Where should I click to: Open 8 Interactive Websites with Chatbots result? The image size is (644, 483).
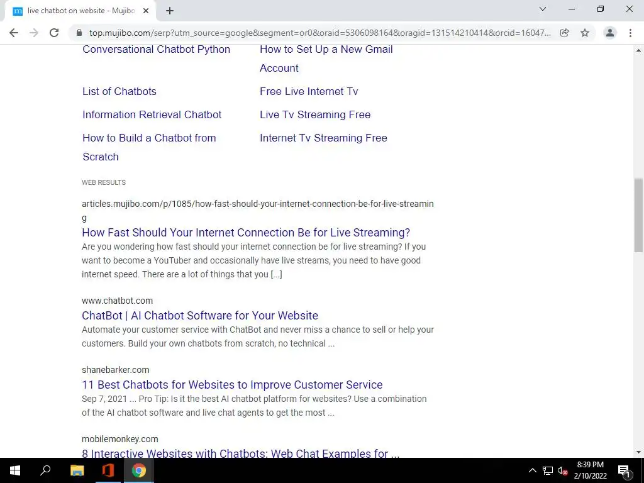(x=240, y=453)
